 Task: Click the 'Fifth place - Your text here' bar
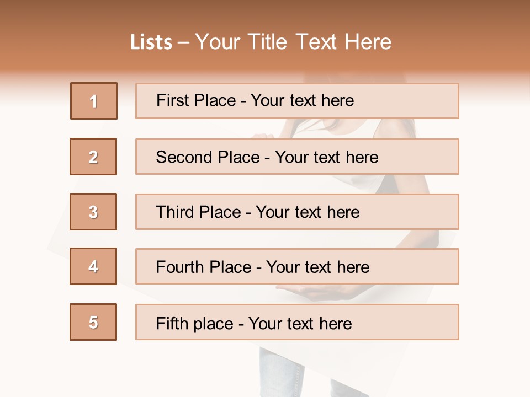[297, 322]
